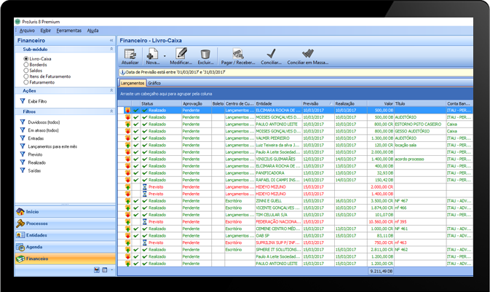Click the ZINNI E GUELL entity cell
Screen dimensions: 490x292
click(x=278, y=201)
